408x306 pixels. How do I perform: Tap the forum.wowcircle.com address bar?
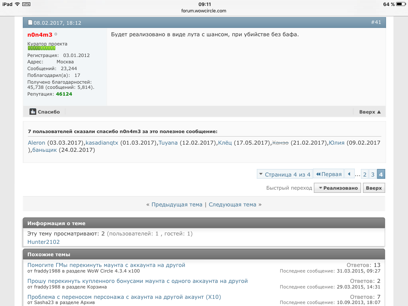[x=204, y=11]
